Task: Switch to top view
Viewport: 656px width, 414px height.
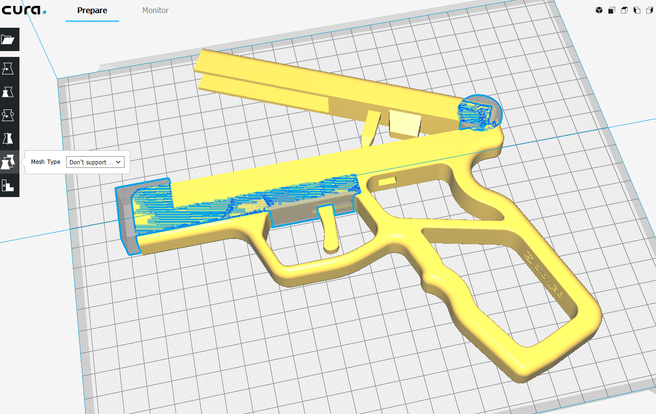Action: [x=624, y=10]
